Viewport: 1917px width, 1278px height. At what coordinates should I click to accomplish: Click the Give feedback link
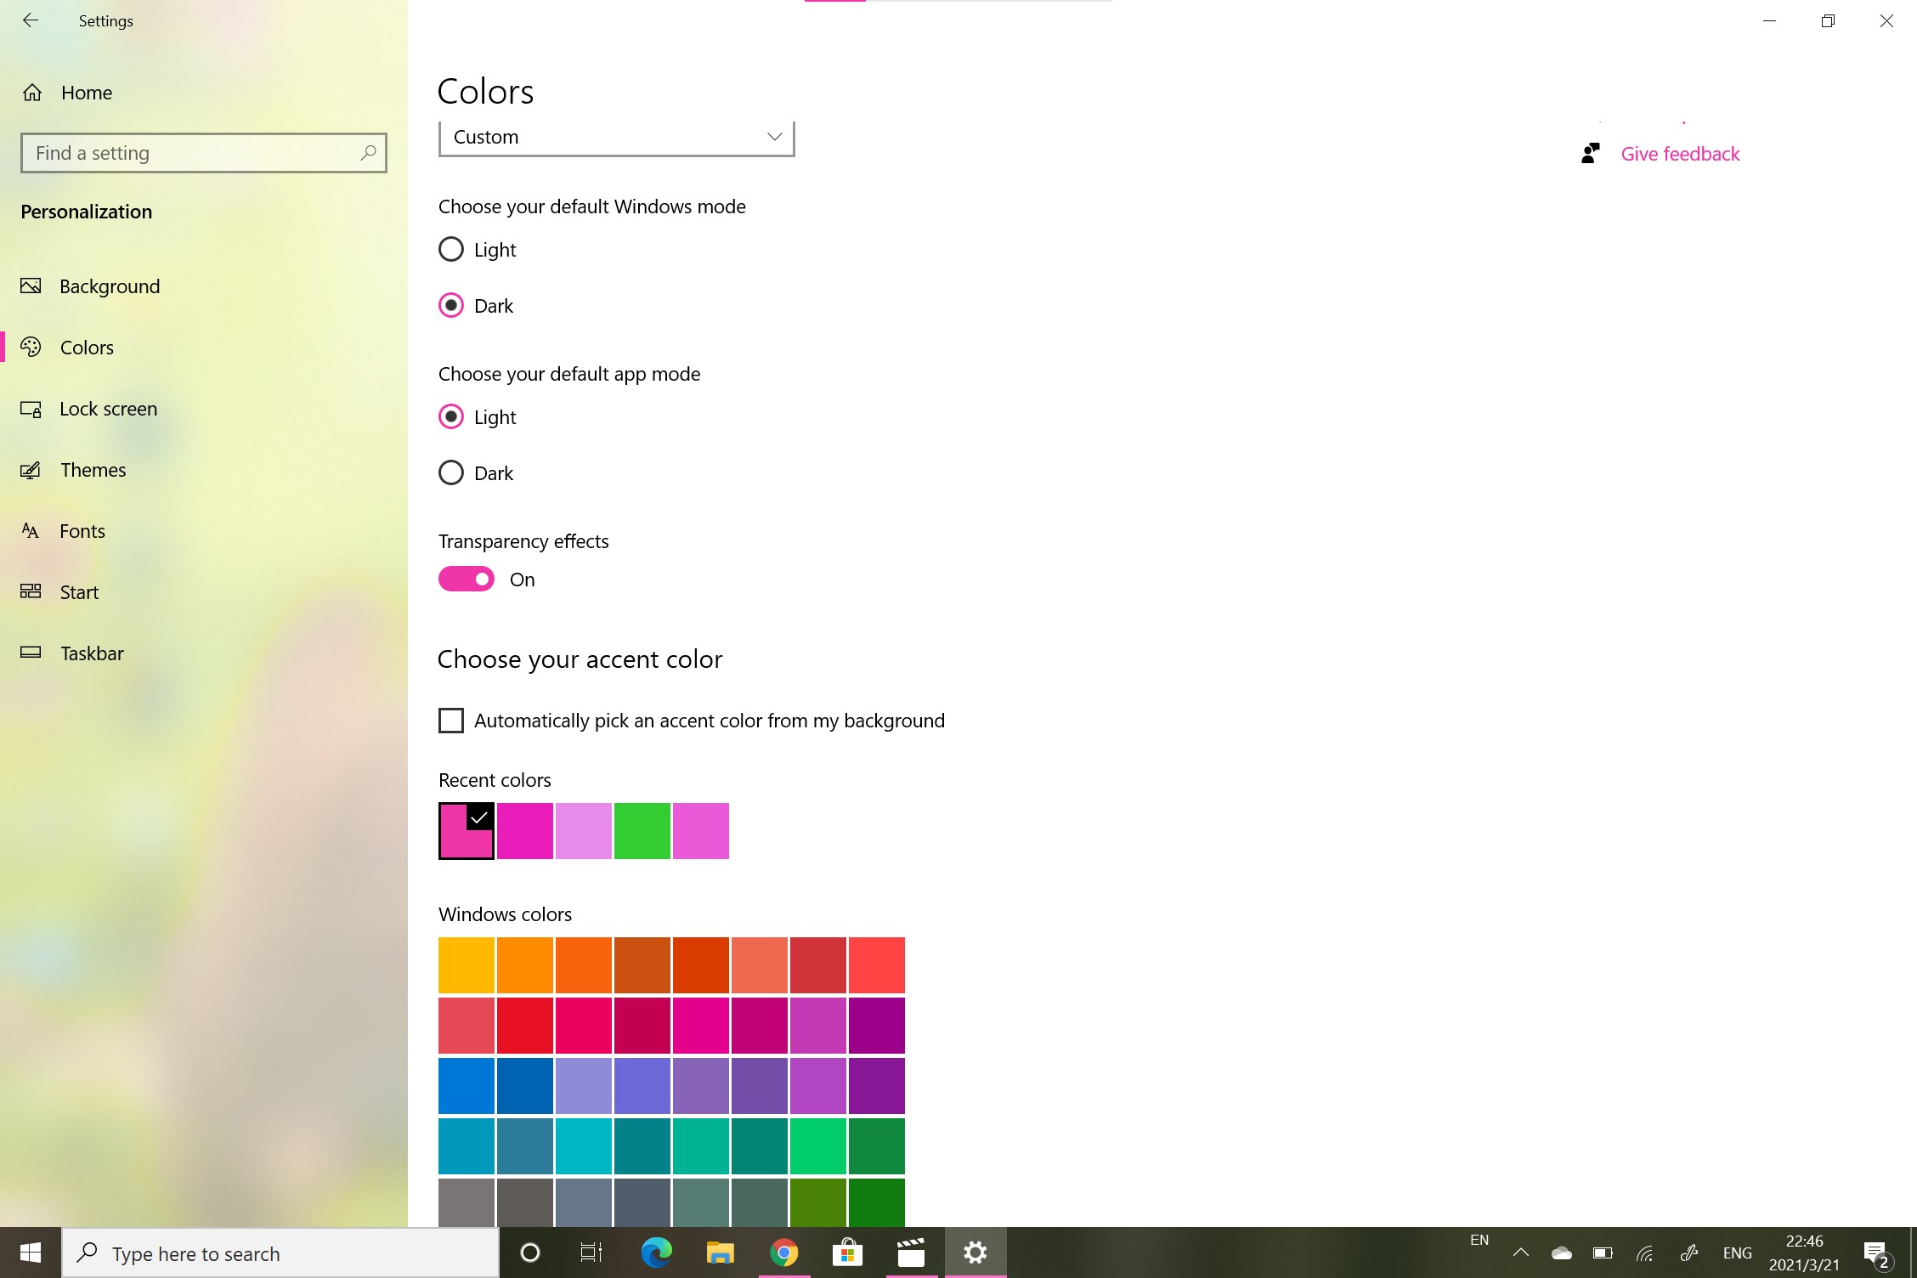[x=1680, y=154]
